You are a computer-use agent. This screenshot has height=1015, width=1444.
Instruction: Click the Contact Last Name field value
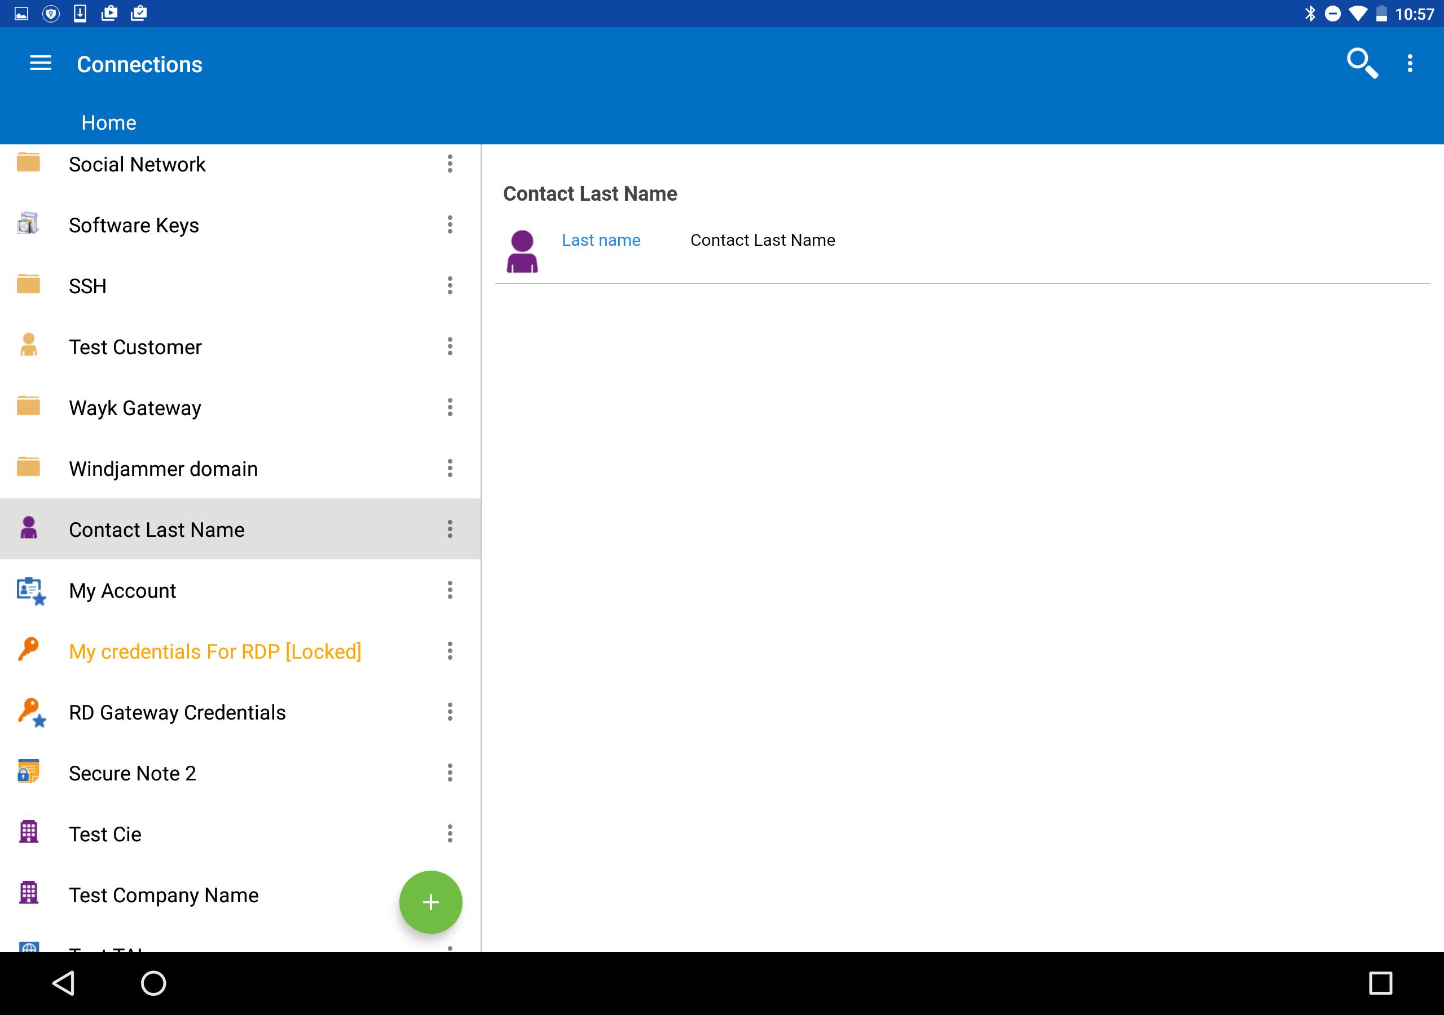(762, 240)
